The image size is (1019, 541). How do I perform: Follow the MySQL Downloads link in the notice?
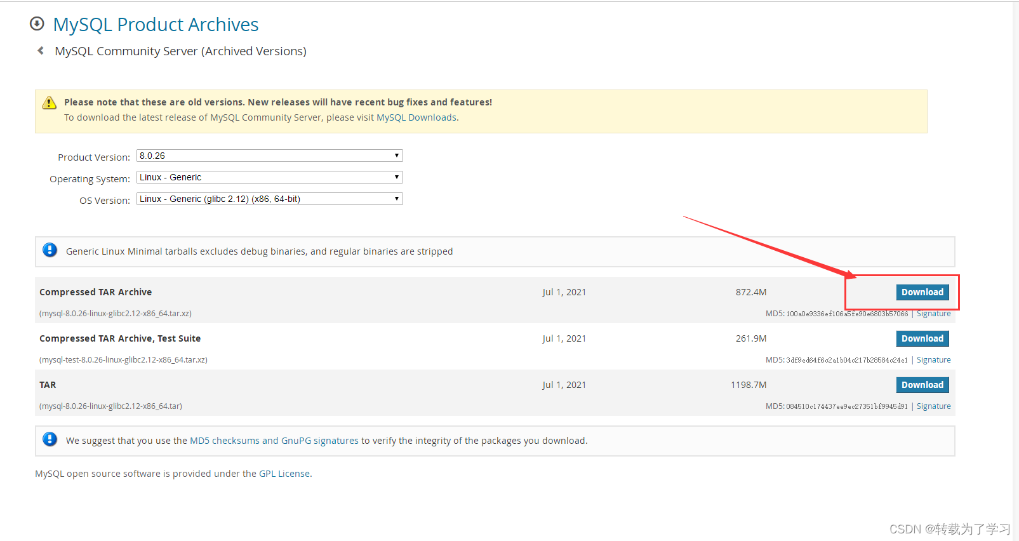click(416, 117)
